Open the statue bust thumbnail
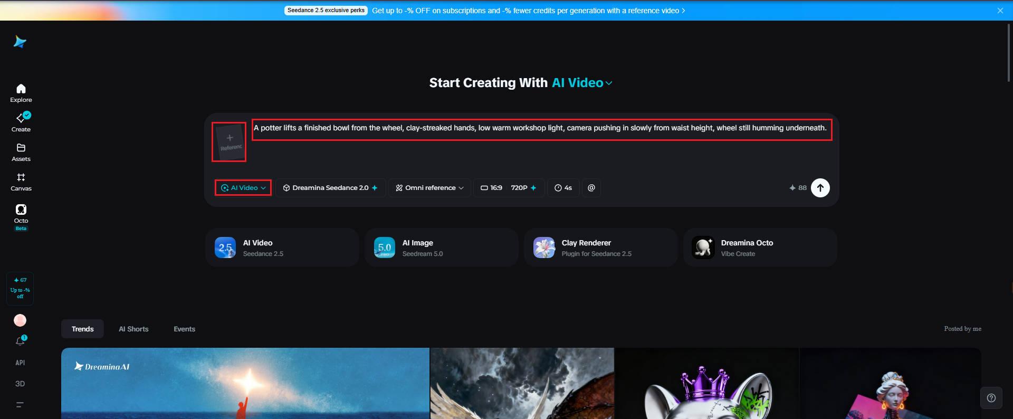Viewport: 1013px width, 419px height. [891, 384]
